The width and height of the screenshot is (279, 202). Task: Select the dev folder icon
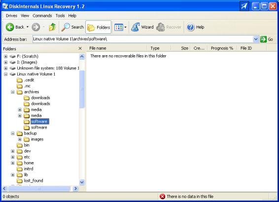point(20,151)
